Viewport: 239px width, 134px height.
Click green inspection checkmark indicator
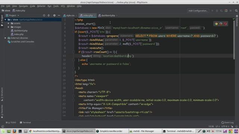pos(233,19)
